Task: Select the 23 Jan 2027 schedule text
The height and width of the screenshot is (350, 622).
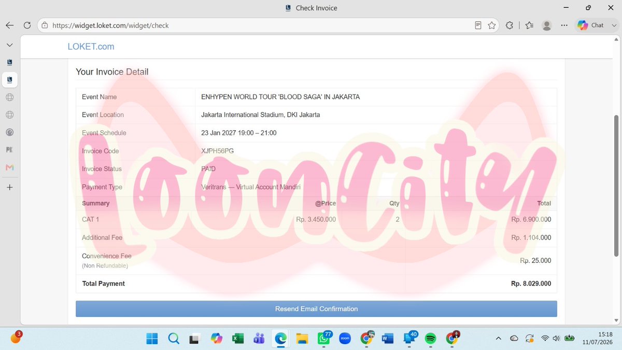Action: coord(239,133)
